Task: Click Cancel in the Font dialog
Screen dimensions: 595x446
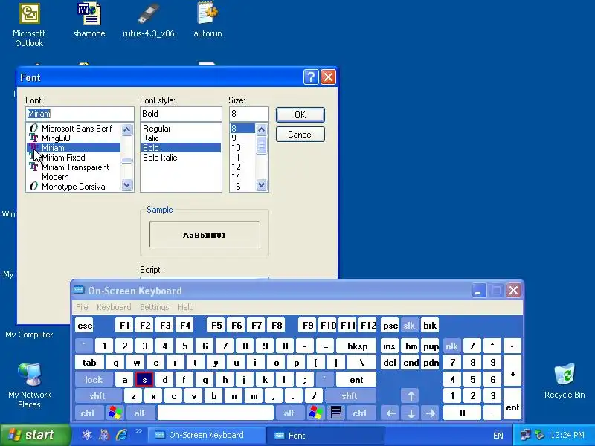Action: click(300, 135)
